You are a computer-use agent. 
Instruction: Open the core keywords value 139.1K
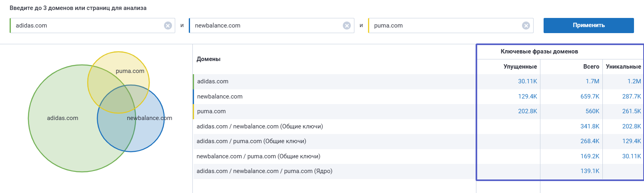click(590, 171)
